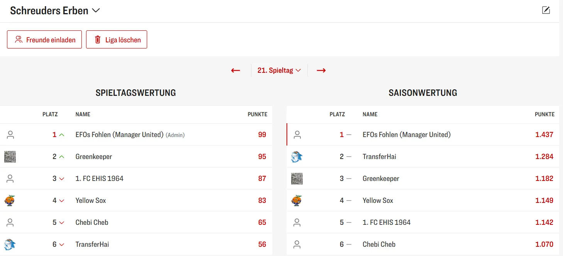Click the Punkte header in Saisonwertung

pyautogui.click(x=544, y=114)
